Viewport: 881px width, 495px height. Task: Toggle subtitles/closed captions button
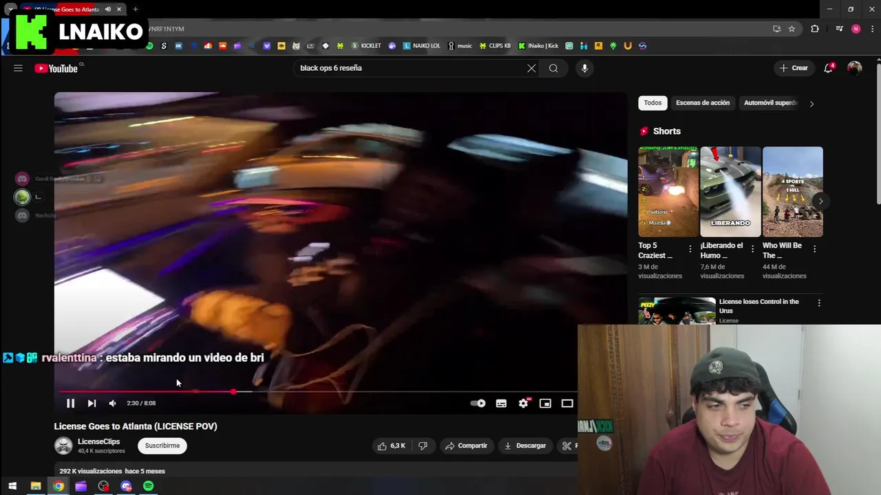coord(501,403)
